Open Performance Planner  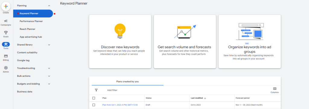click(x=31, y=21)
